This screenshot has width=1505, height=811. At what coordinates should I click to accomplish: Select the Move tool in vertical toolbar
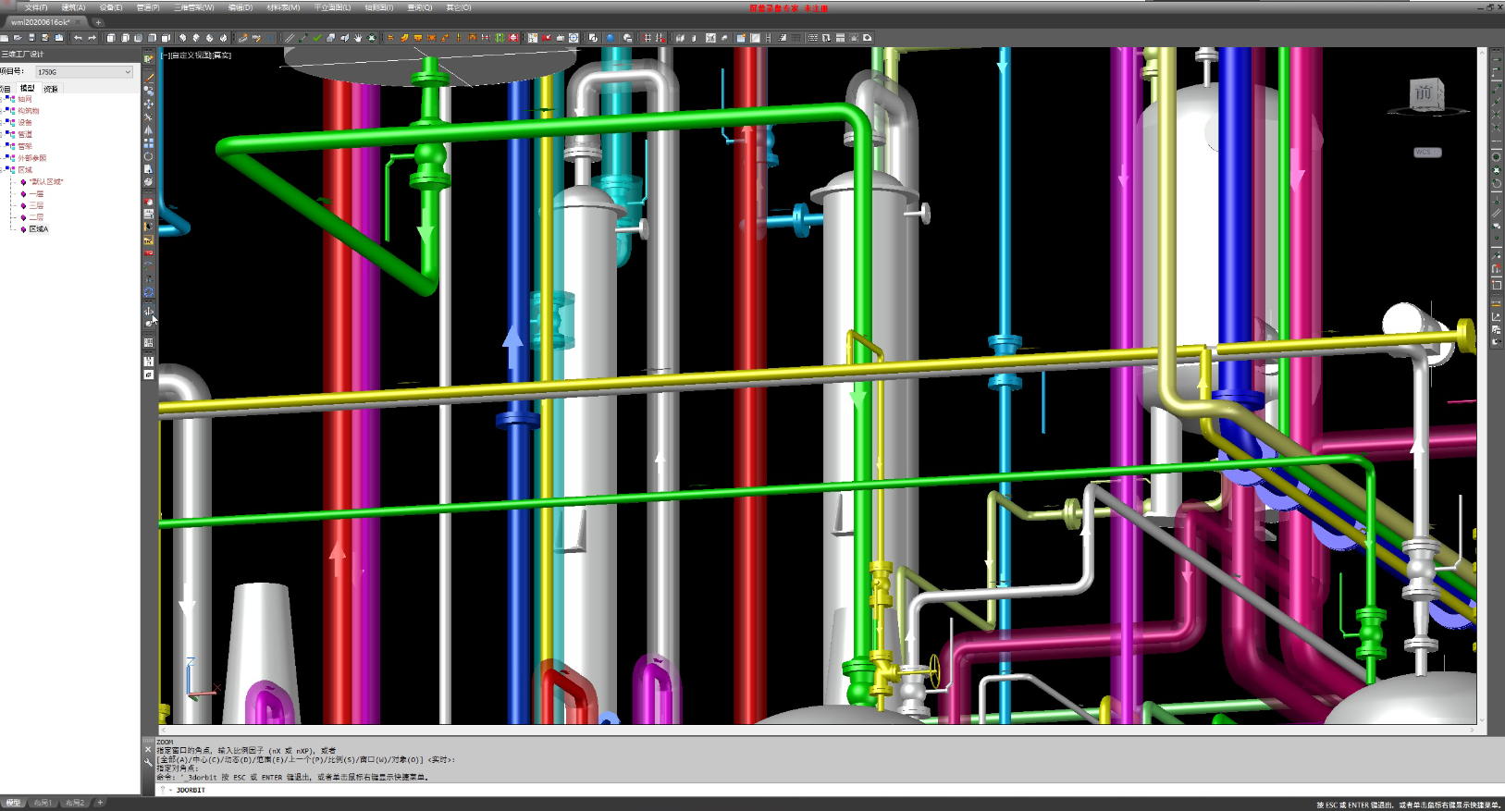(x=148, y=104)
